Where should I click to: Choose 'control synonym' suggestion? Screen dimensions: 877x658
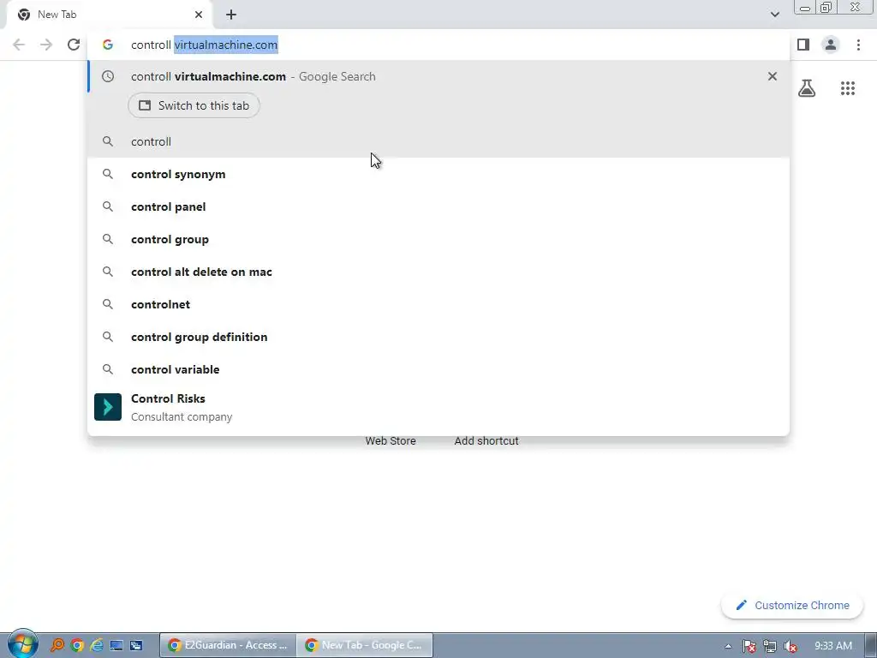(438, 174)
